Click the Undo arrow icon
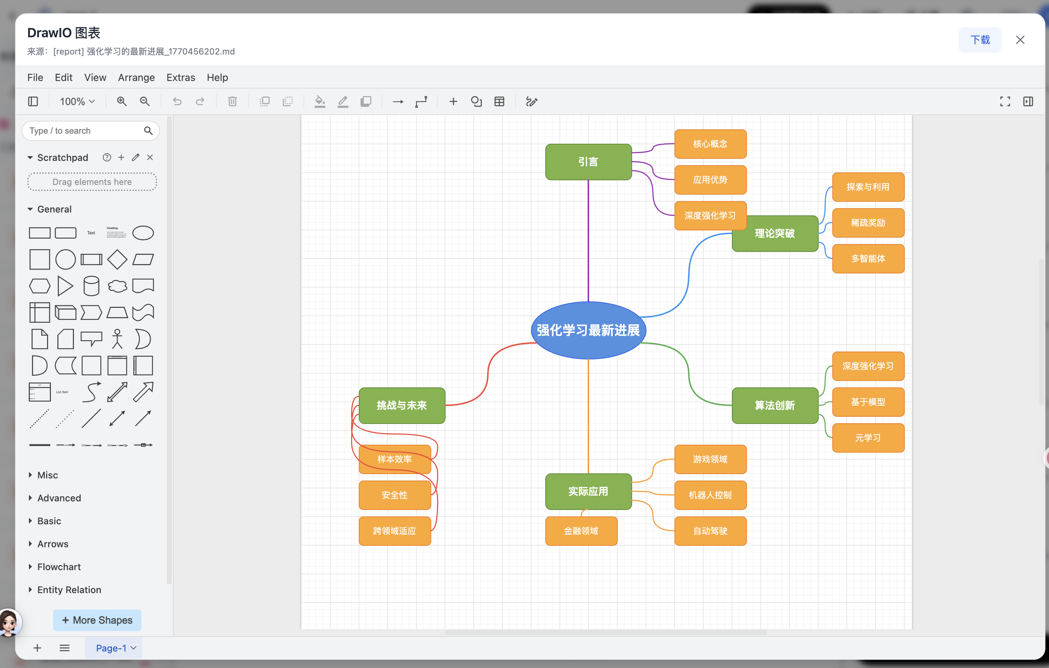The width and height of the screenshot is (1049, 668). (x=177, y=101)
